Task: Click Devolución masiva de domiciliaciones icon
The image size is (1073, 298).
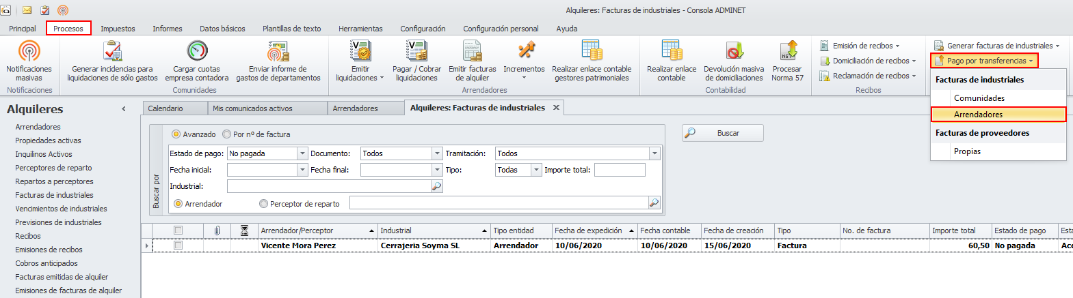Action: (x=734, y=52)
